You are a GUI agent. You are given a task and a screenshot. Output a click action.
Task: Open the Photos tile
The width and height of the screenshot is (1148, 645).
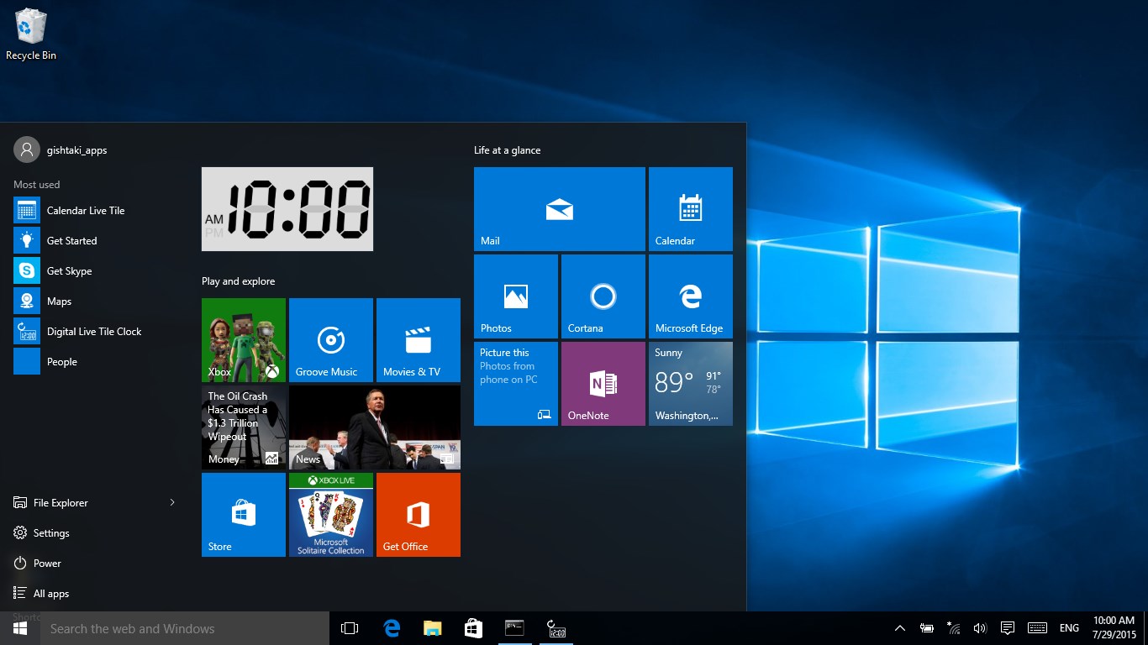515,296
